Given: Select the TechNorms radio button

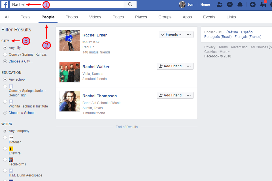Looking at the screenshot, I should (5, 160).
